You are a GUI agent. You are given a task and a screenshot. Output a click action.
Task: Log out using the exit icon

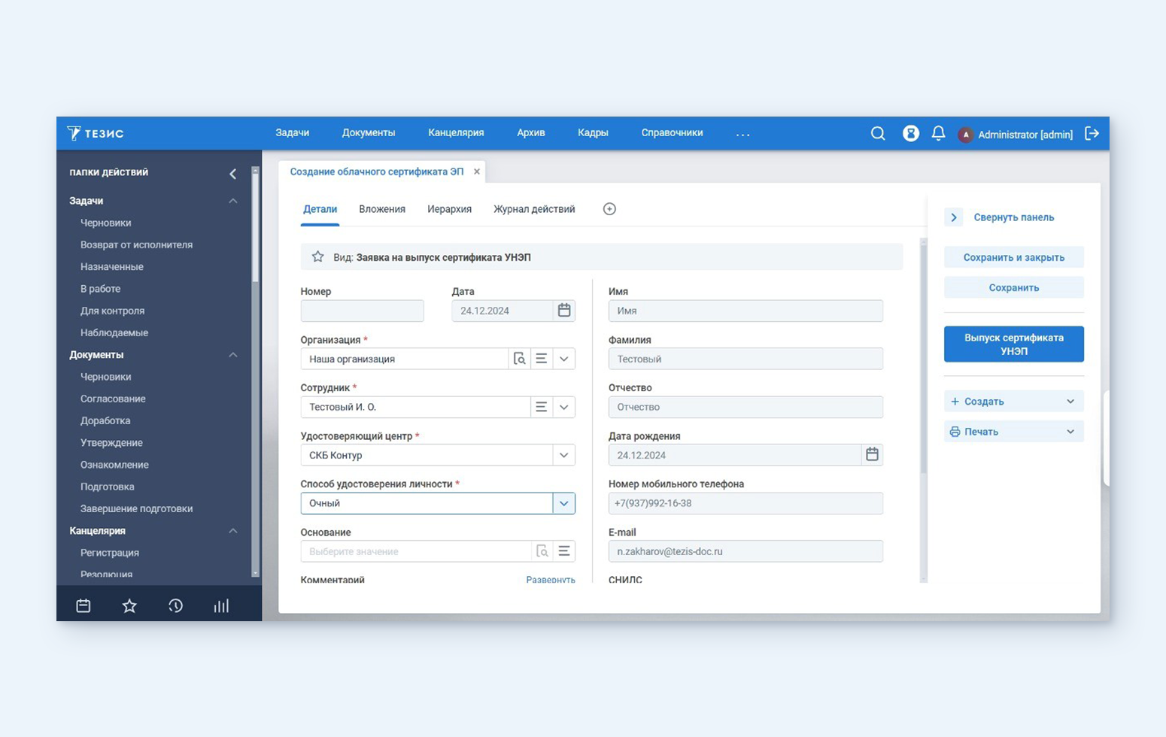pyautogui.click(x=1092, y=134)
